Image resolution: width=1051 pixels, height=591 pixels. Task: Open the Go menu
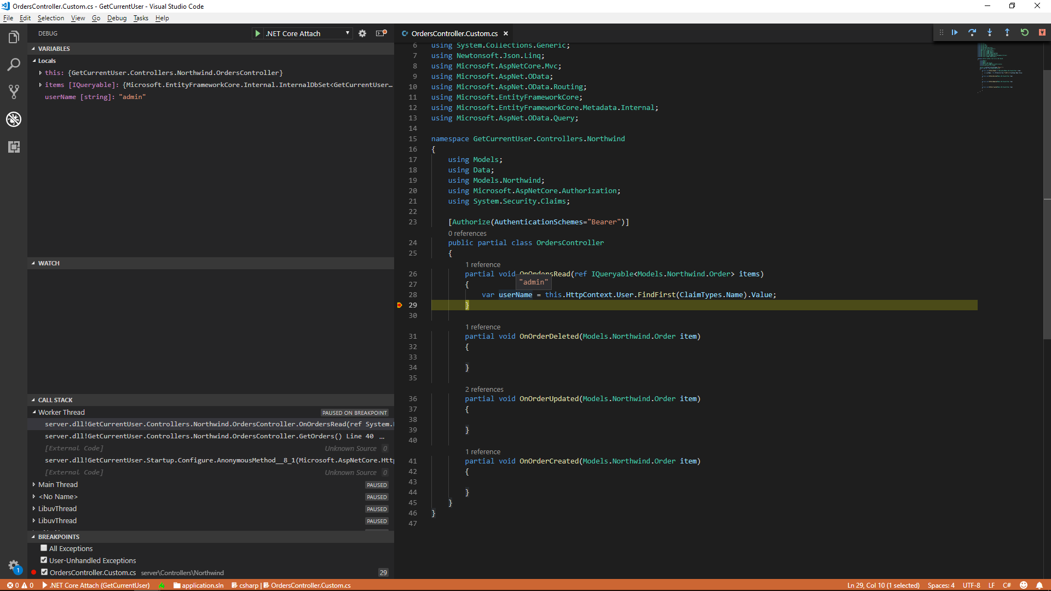96,18
